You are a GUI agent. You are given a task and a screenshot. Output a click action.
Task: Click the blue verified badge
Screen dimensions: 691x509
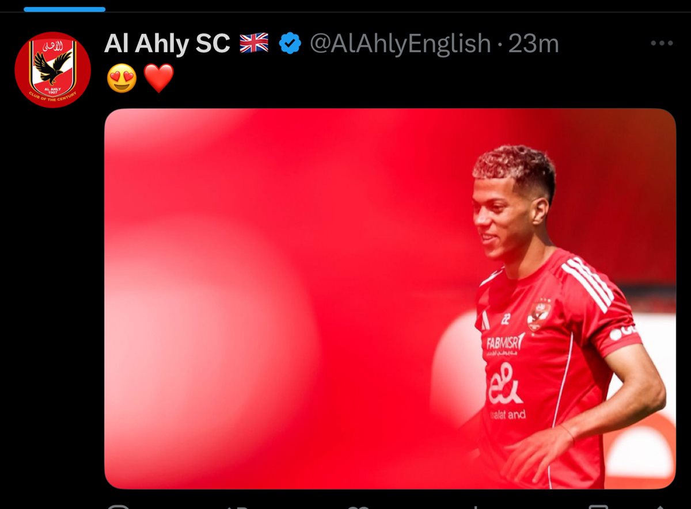[x=290, y=43]
